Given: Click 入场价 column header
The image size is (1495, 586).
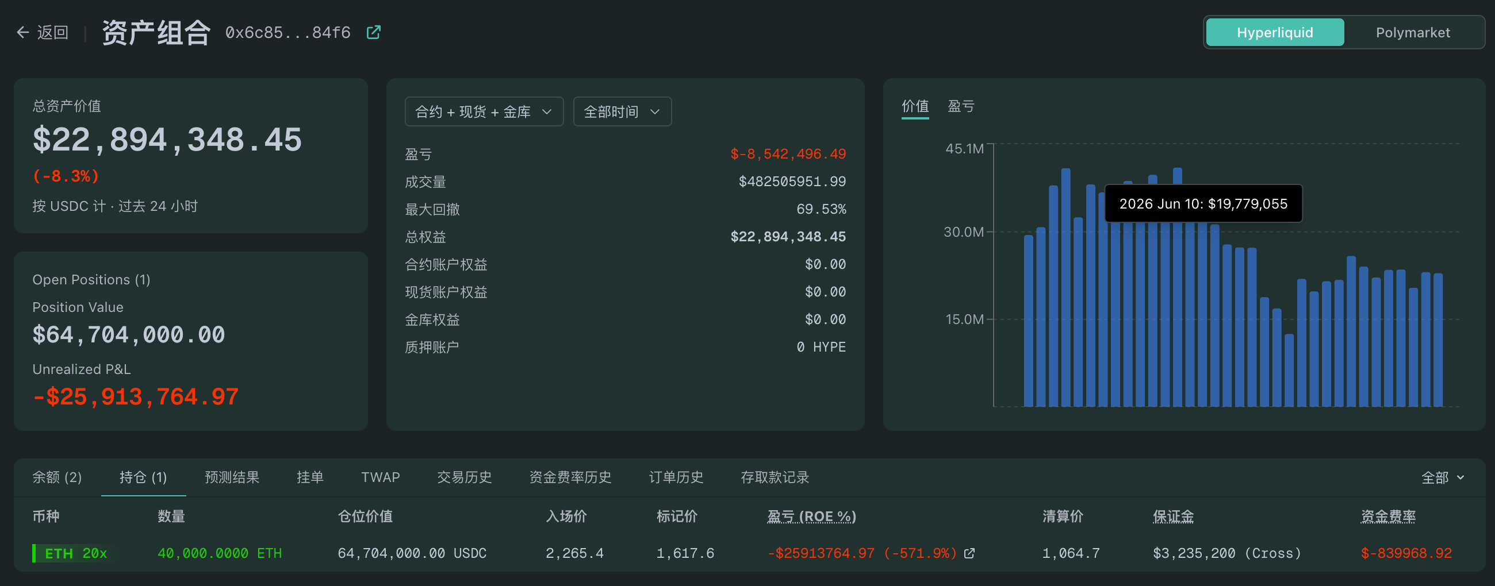Looking at the screenshot, I should click(566, 516).
